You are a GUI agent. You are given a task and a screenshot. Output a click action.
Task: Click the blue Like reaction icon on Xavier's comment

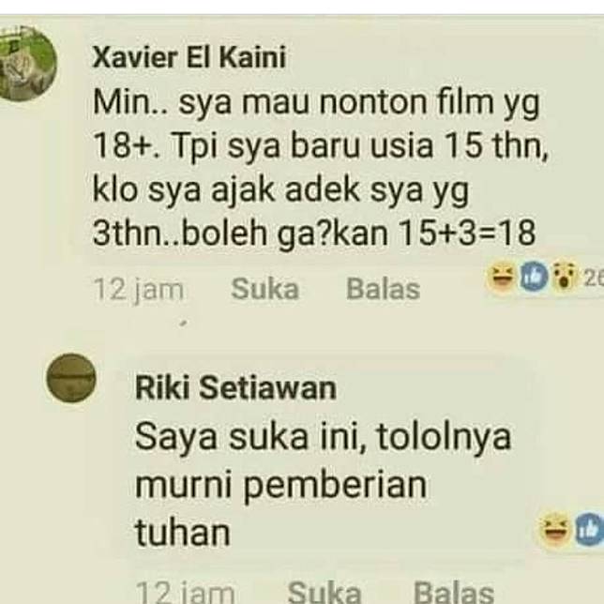click(x=535, y=277)
